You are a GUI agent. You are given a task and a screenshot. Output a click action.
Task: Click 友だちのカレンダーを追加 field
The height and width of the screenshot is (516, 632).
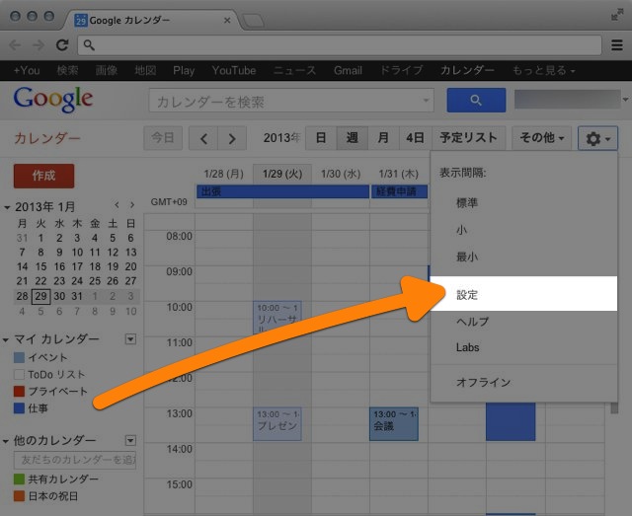(75, 460)
